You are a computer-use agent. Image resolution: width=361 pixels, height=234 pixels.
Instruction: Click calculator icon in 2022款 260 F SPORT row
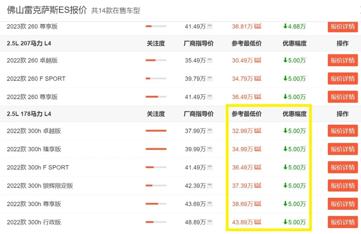pos(210,79)
